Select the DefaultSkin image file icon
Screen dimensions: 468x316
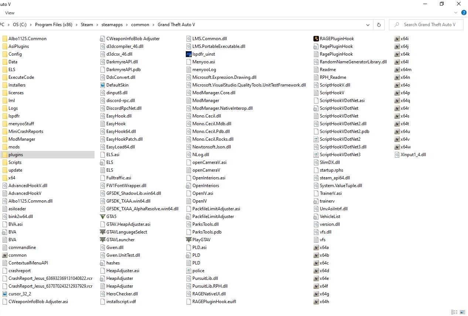pyautogui.click(x=103, y=85)
